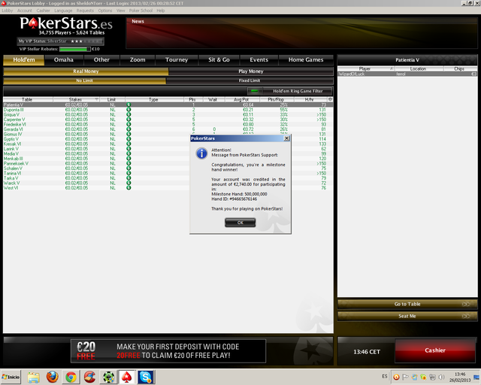Click the euro icon on Media V row
The height and width of the screenshot is (385, 481).
pos(129,153)
